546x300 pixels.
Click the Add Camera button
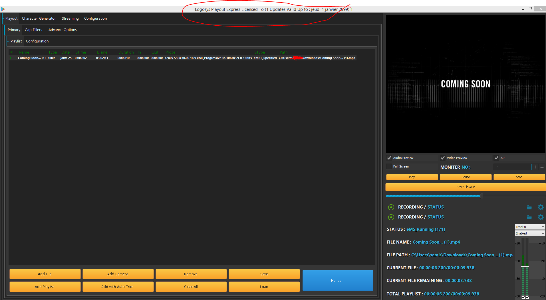coord(118,274)
